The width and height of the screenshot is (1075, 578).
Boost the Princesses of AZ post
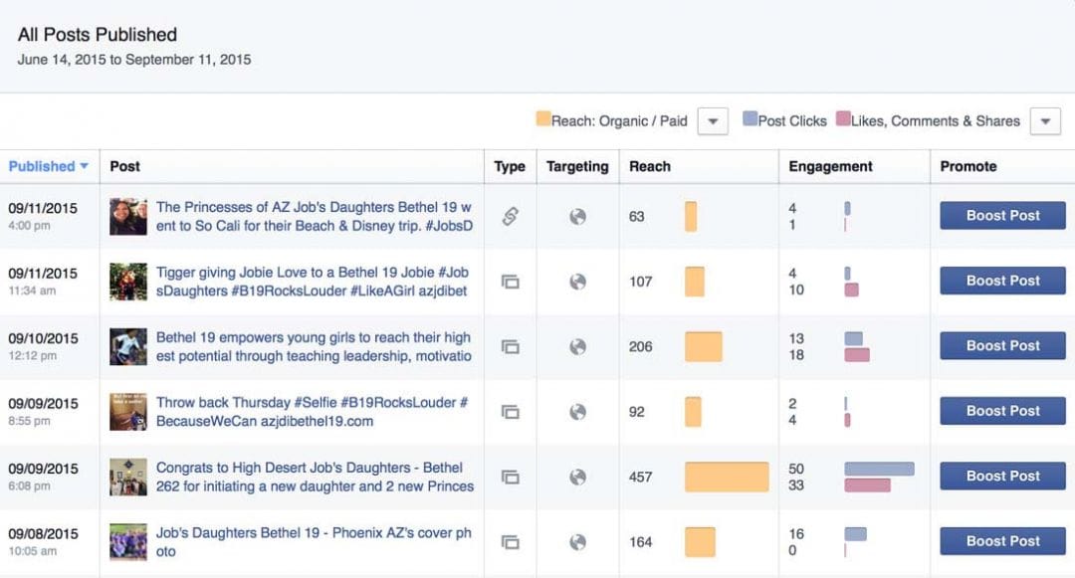click(1002, 216)
